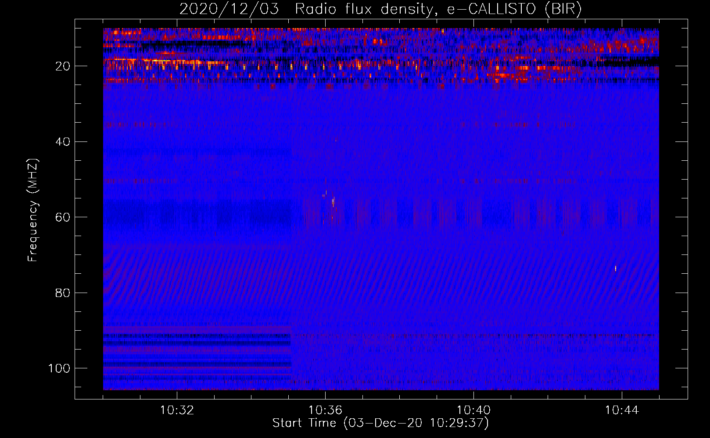Image resolution: width=710 pixels, height=438 pixels.
Task: Click the bright burst near 10:36 at 55 MHz
Action: 333,201
